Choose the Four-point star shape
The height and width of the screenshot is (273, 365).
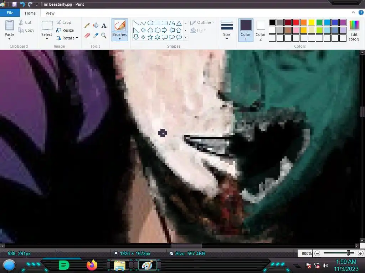click(143, 37)
